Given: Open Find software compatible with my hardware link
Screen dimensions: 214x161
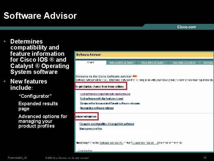Looking at the screenshot, I should (x=105, y=94).
